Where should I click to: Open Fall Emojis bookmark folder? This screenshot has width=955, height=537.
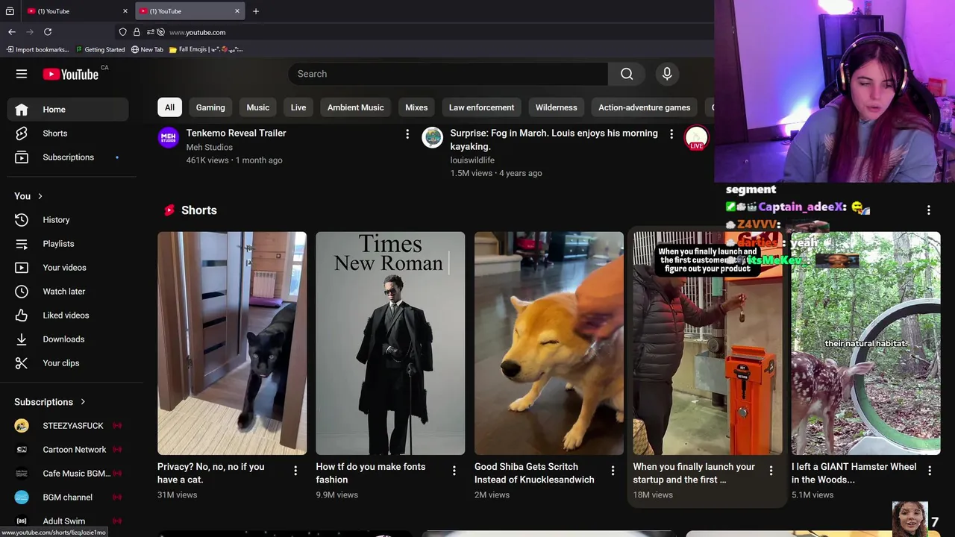click(x=206, y=49)
